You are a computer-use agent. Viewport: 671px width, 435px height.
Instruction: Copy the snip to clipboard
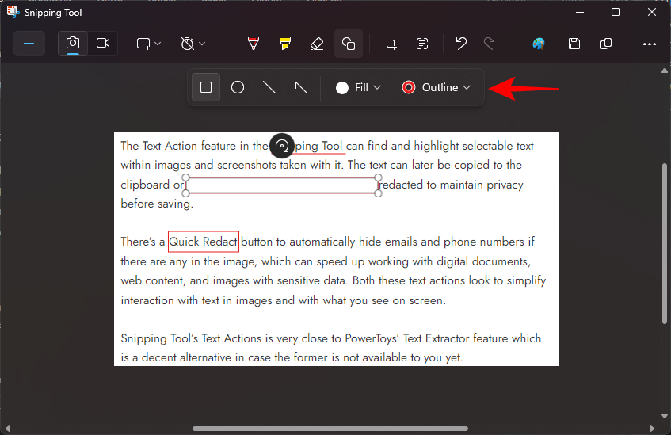[x=606, y=44]
